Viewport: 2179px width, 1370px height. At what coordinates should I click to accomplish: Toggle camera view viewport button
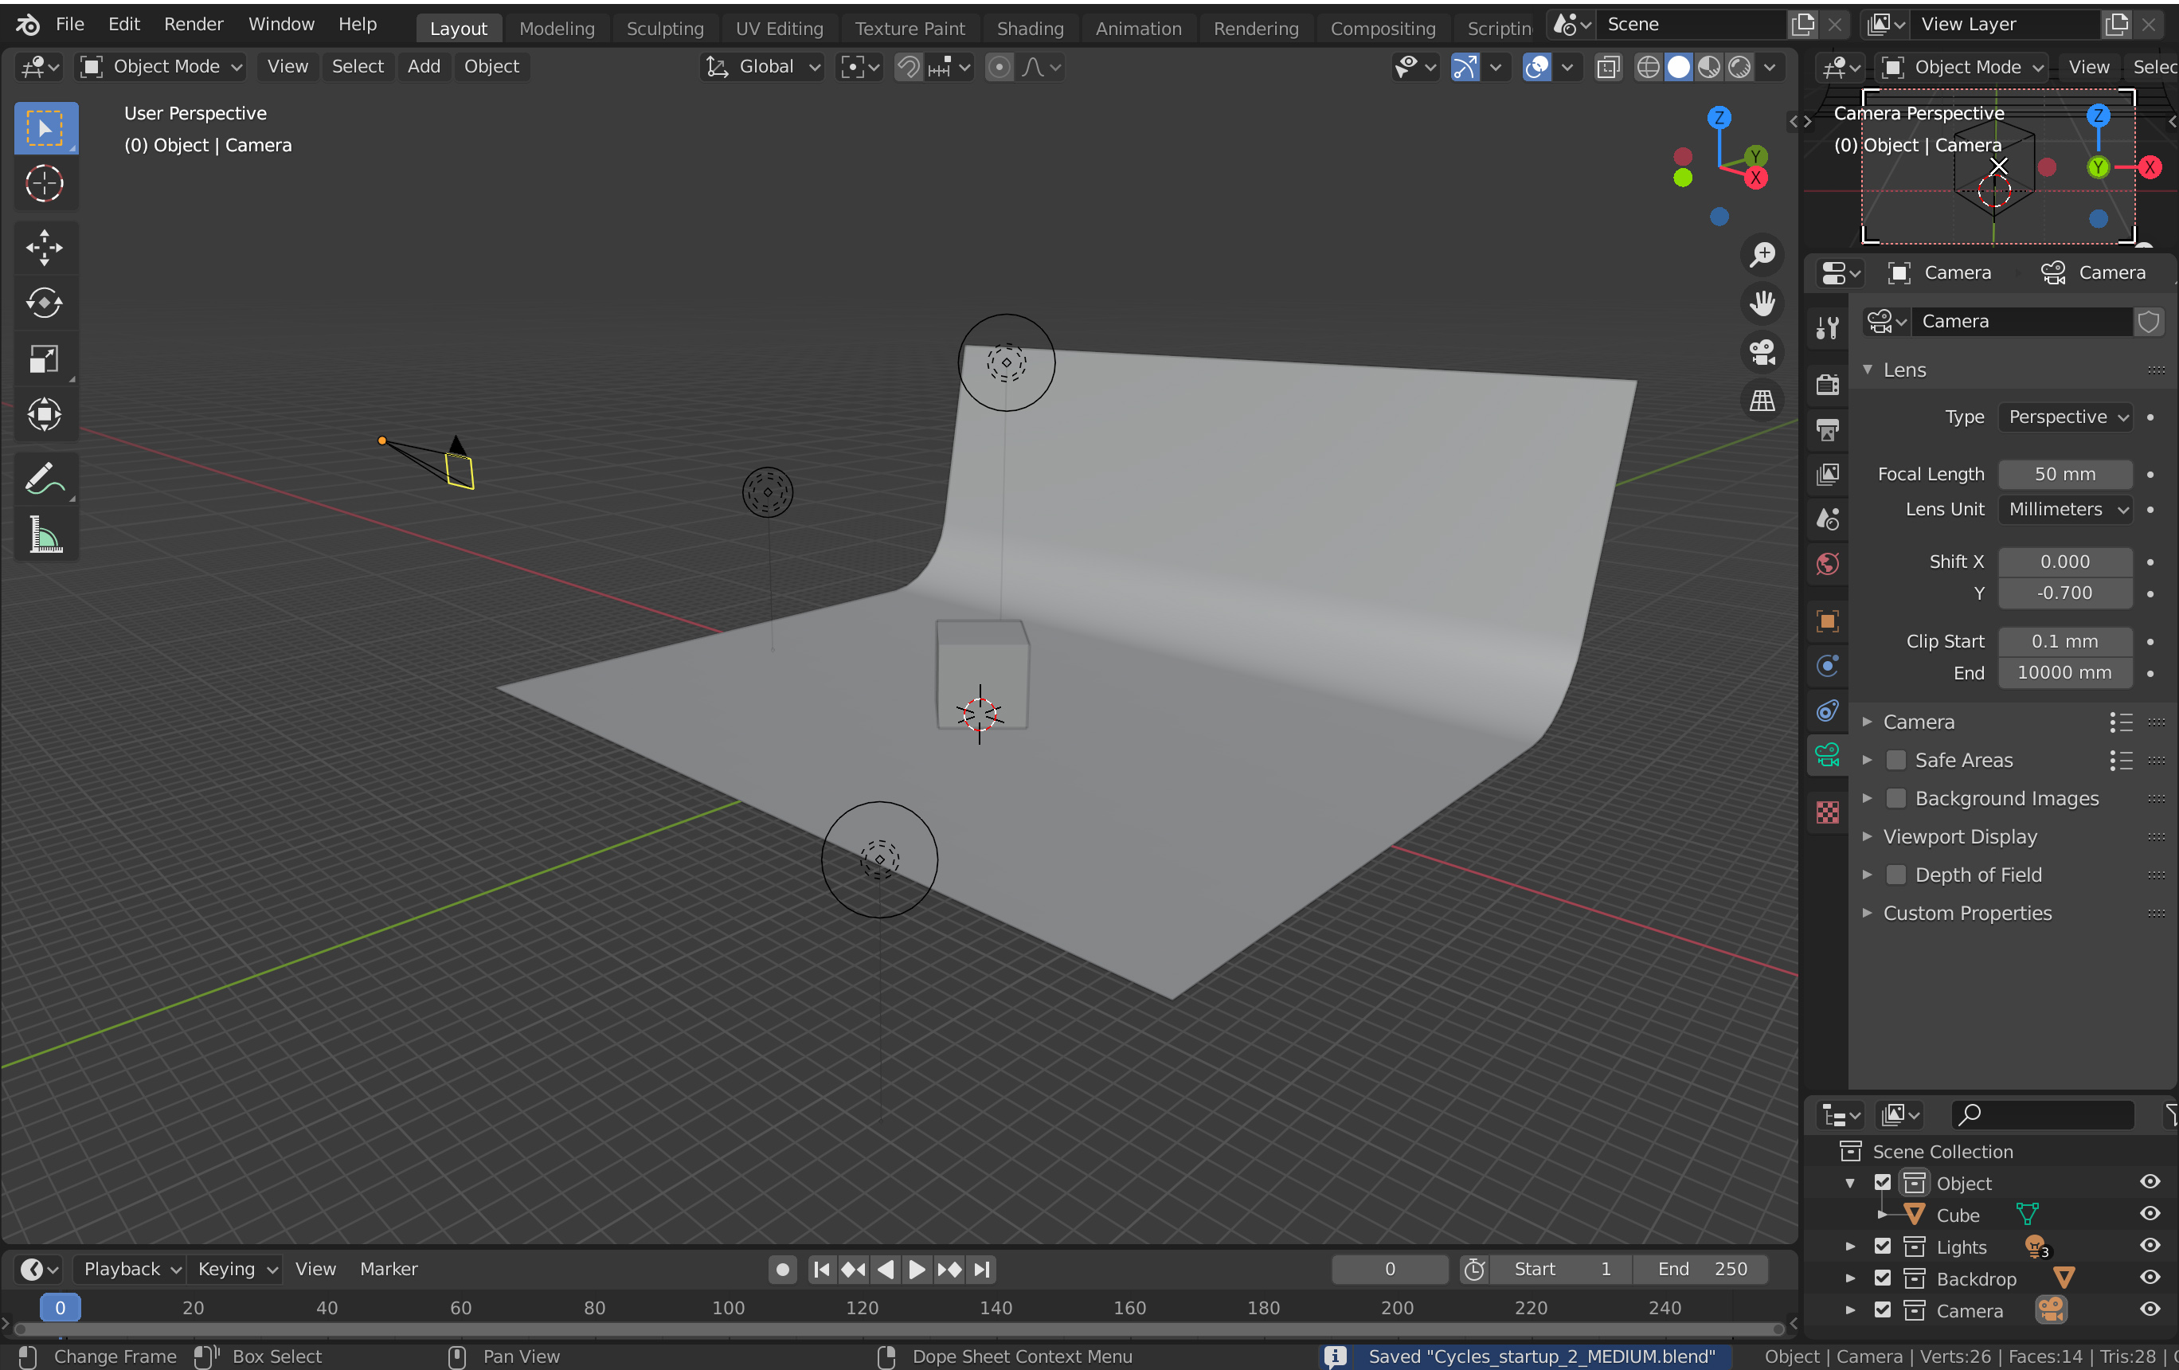tap(1762, 352)
